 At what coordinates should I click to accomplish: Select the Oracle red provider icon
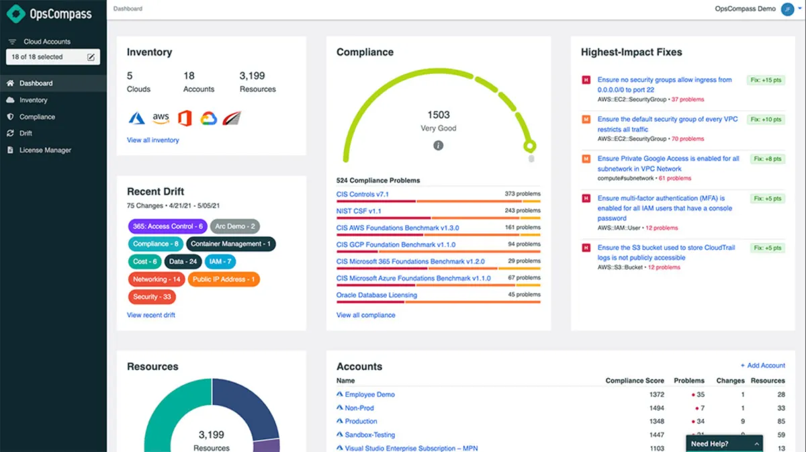pyautogui.click(x=232, y=118)
